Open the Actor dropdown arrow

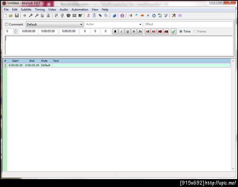(x=140, y=25)
